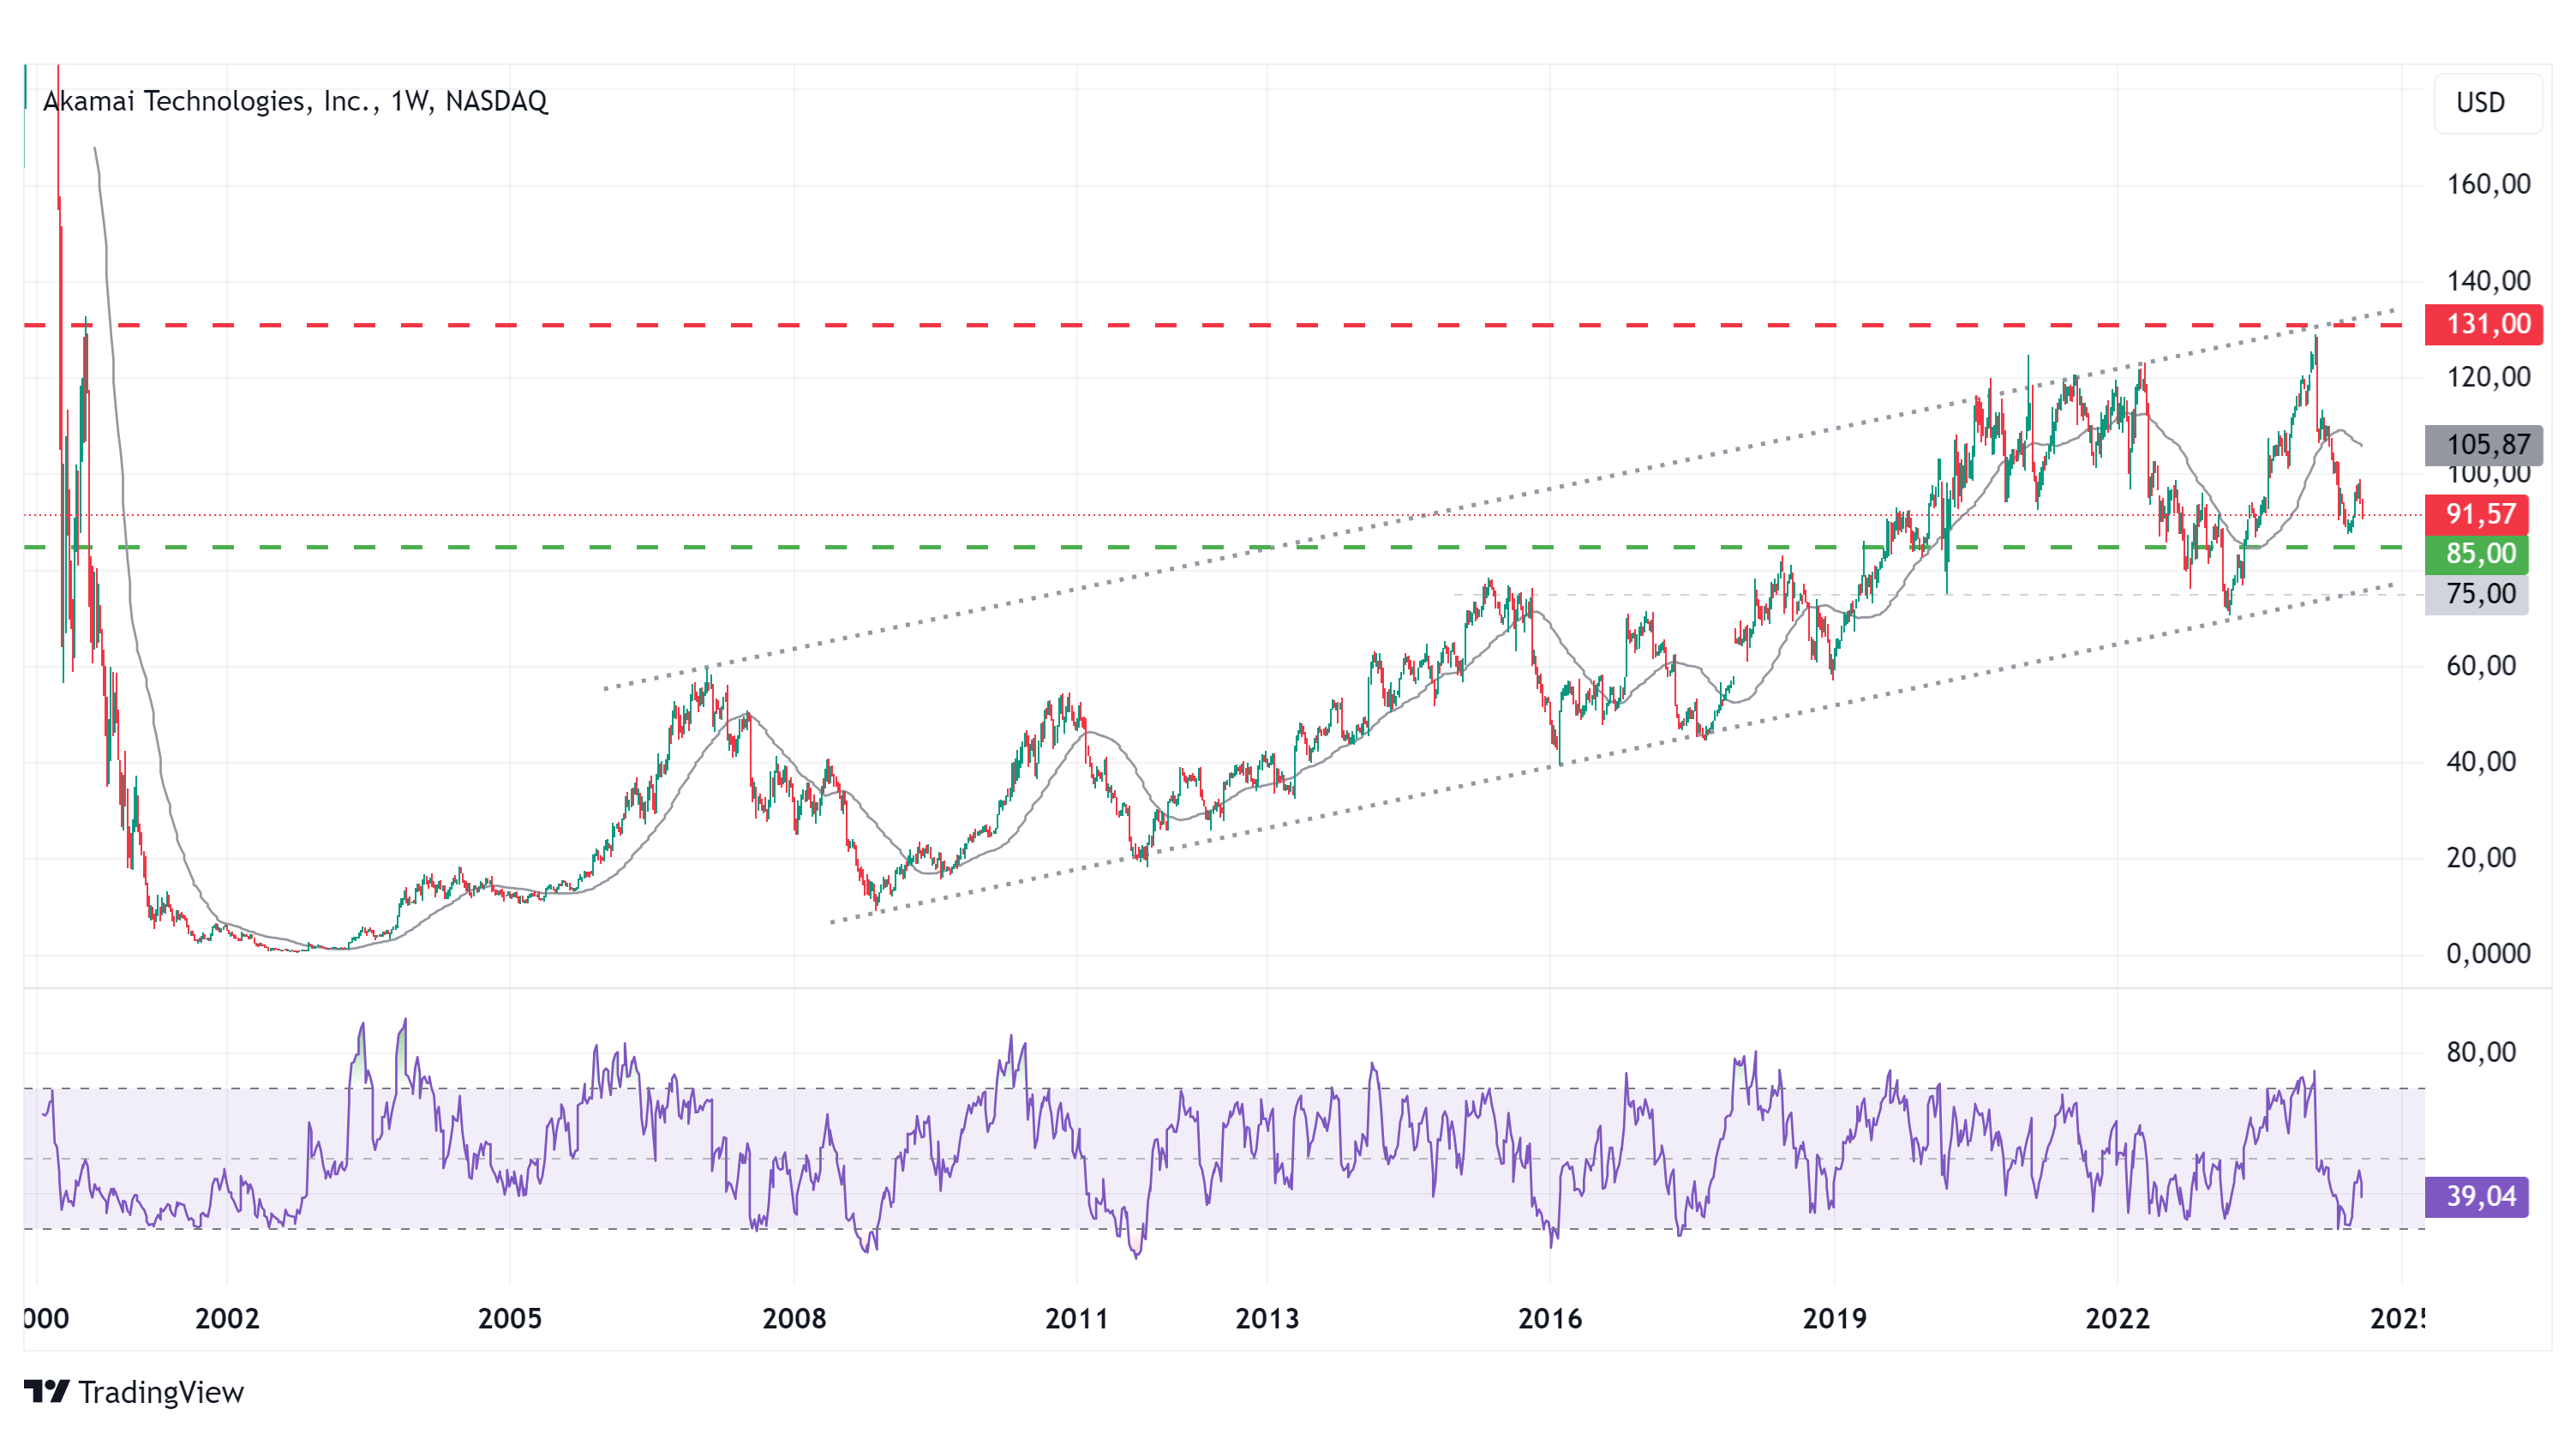Screen dimensions: 2576x1433
Task: Click the red 91,57 current price label
Action: click(x=2477, y=514)
